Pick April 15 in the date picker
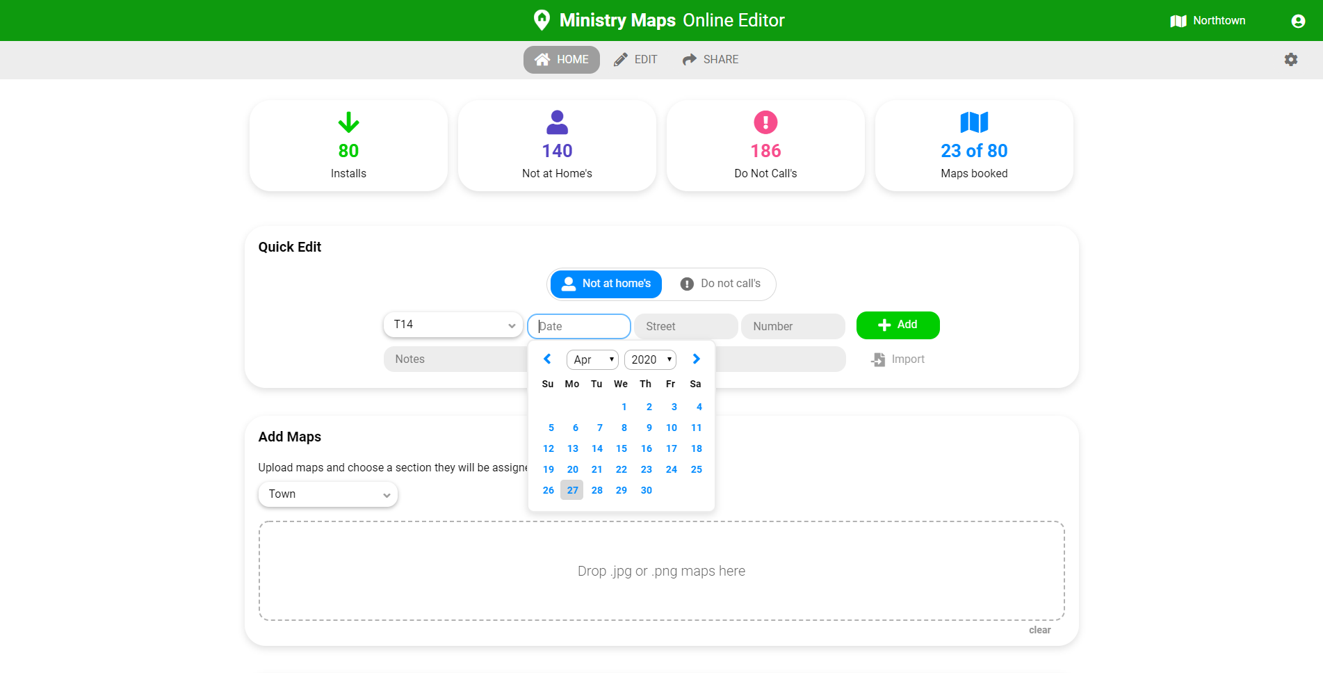Screen dimensions: 1323x673 pos(622,448)
